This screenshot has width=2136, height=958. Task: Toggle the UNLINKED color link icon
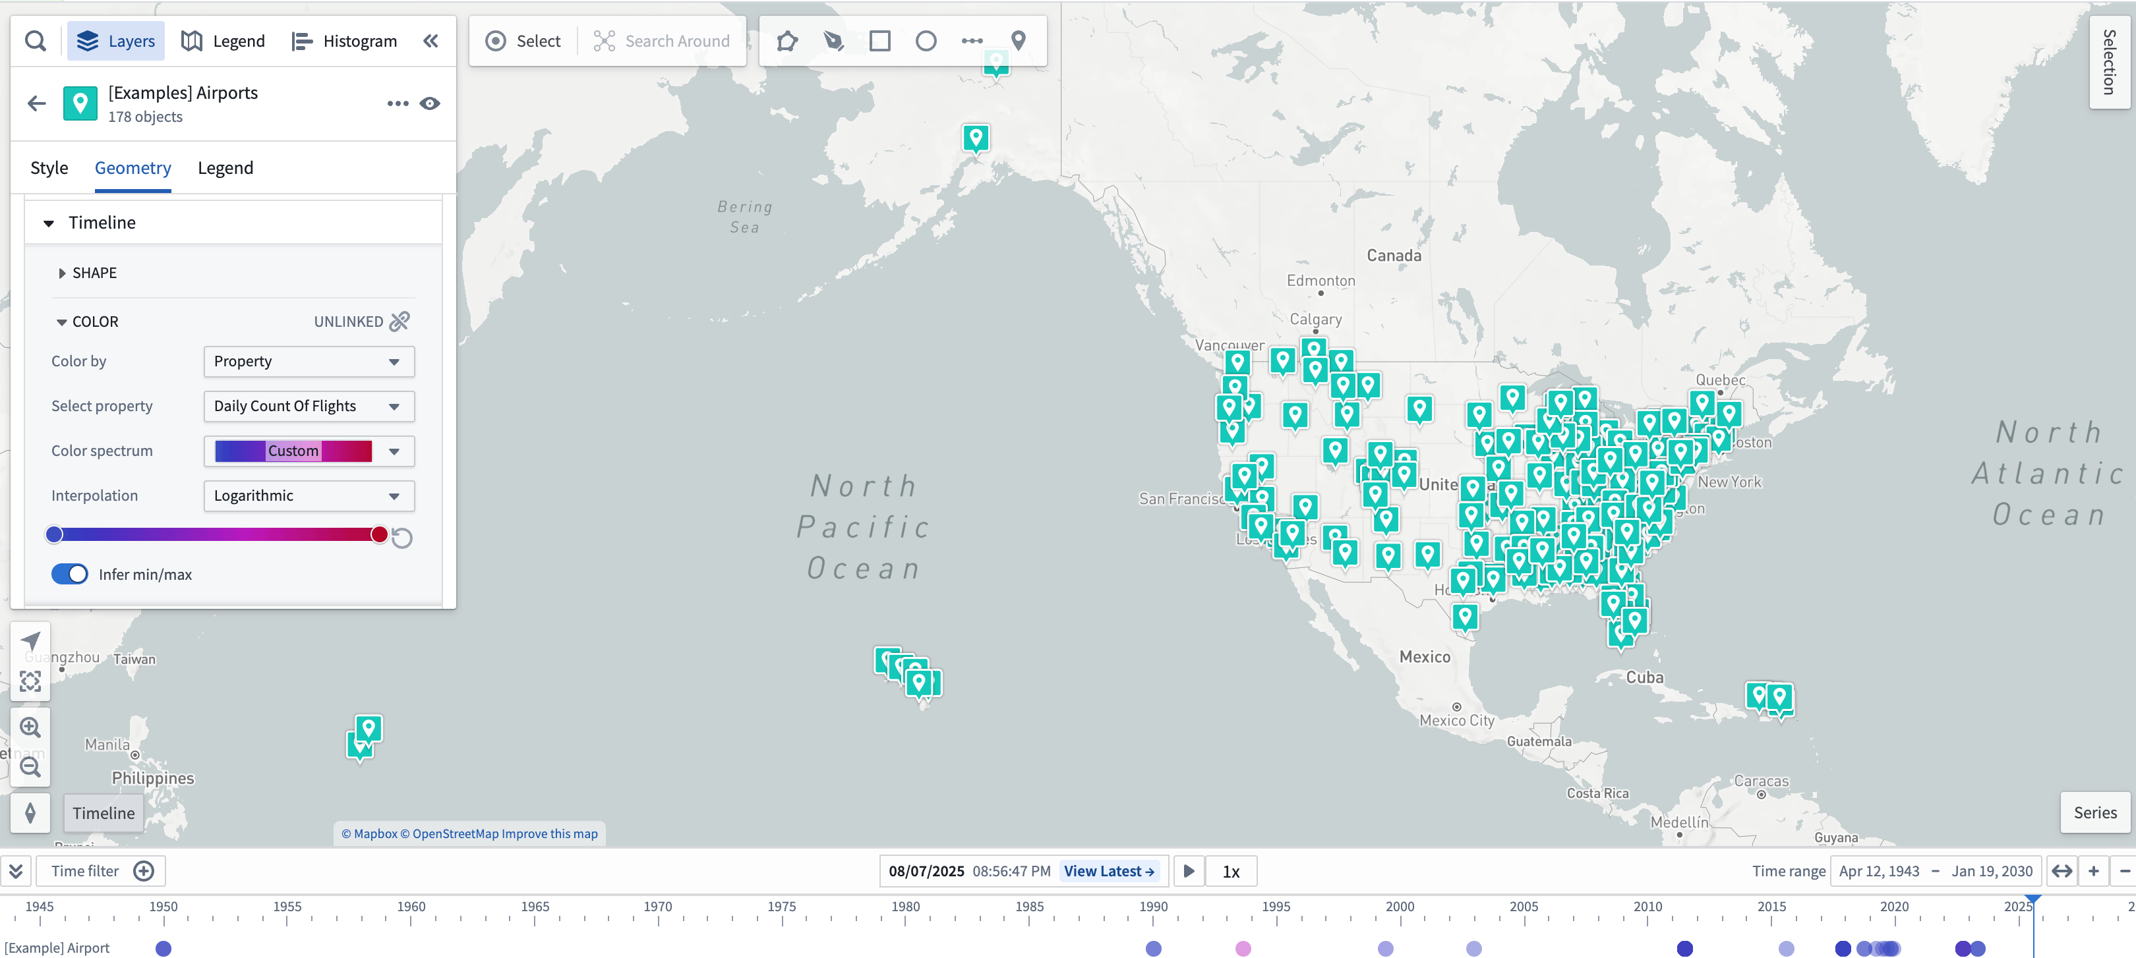tap(400, 322)
